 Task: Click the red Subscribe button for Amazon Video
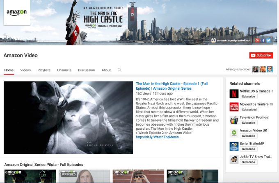coord(261,55)
